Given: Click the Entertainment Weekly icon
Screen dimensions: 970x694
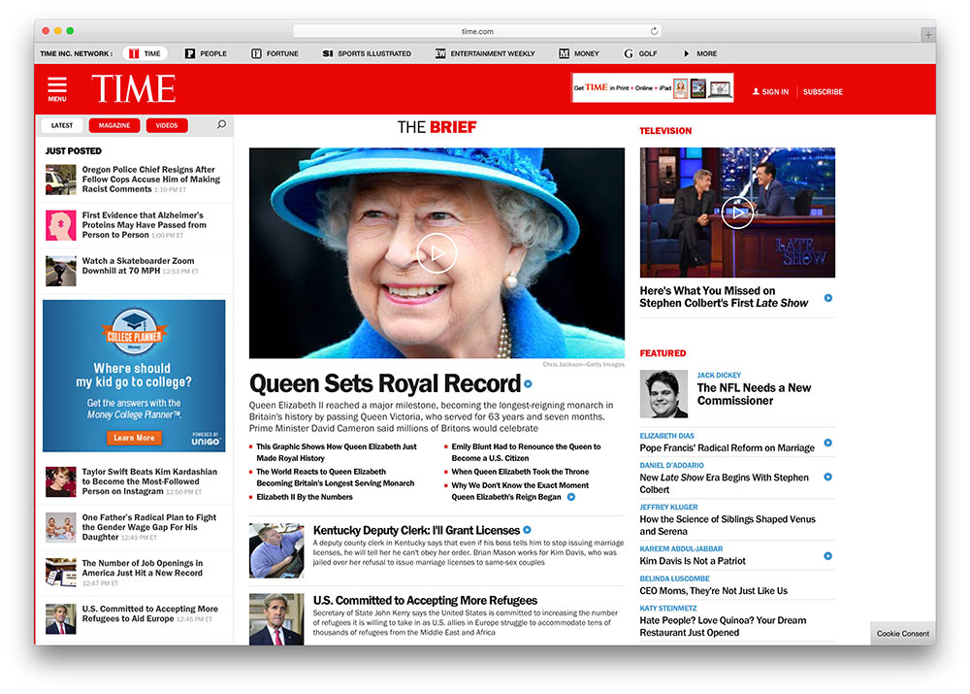Looking at the screenshot, I should [x=440, y=53].
